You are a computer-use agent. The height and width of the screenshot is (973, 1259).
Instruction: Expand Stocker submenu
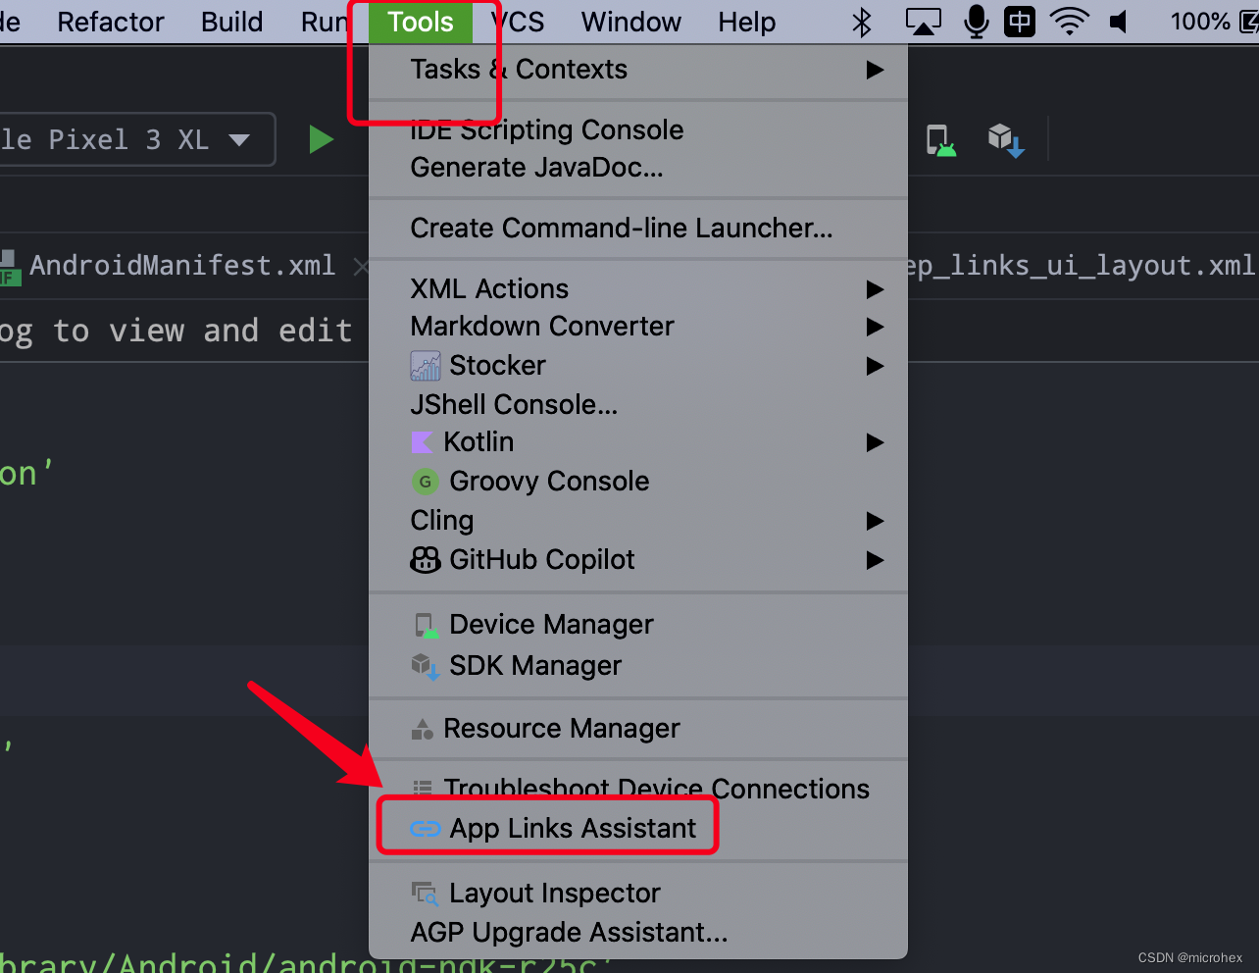click(x=638, y=366)
